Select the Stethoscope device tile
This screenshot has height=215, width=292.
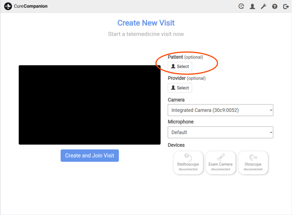click(188, 162)
